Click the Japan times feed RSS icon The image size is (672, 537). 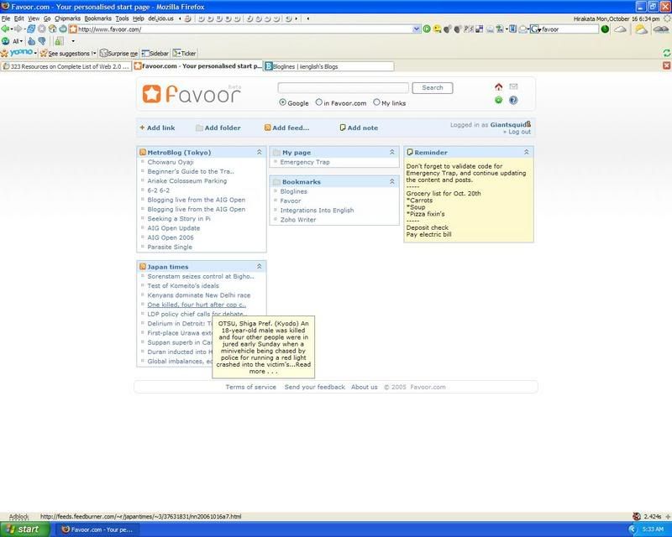[143, 266]
